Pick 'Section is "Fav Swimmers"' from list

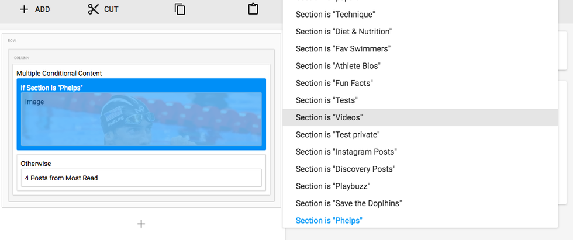tap(343, 49)
